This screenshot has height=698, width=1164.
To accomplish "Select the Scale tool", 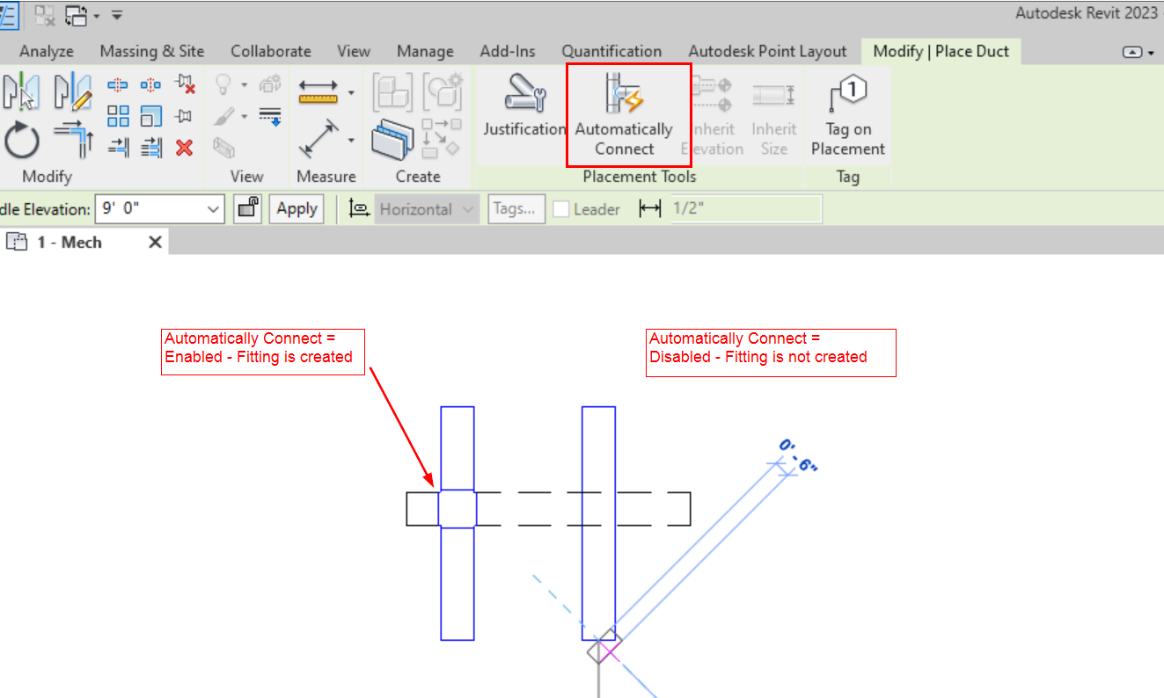I will (151, 116).
